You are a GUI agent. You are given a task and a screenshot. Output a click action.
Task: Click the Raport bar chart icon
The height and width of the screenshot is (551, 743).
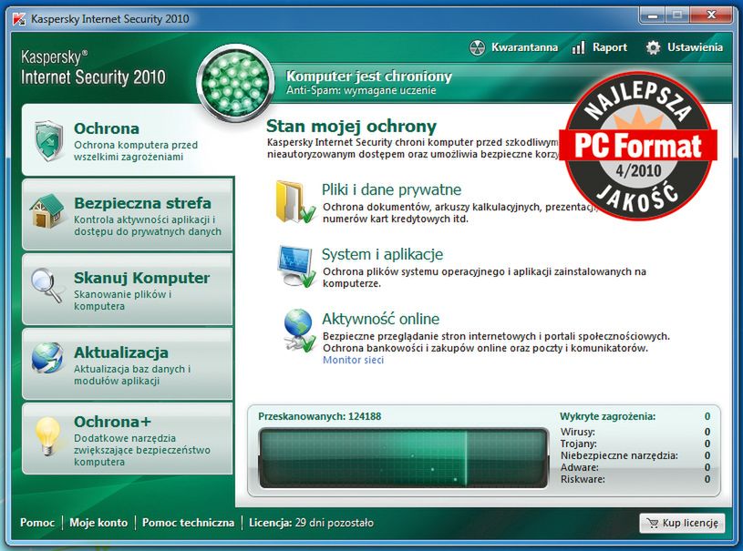578,47
